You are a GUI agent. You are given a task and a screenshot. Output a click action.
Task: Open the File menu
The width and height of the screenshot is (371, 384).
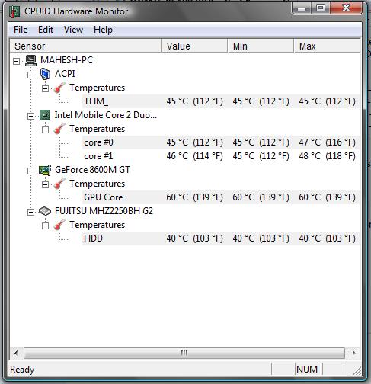21,30
